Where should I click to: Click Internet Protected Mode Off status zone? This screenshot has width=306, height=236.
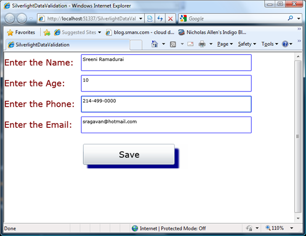[x=169, y=228]
